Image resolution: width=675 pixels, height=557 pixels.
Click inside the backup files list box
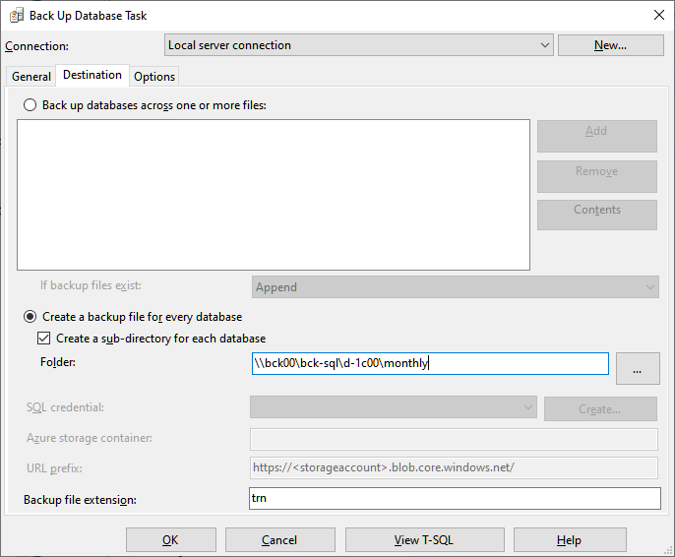click(x=274, y=195)
